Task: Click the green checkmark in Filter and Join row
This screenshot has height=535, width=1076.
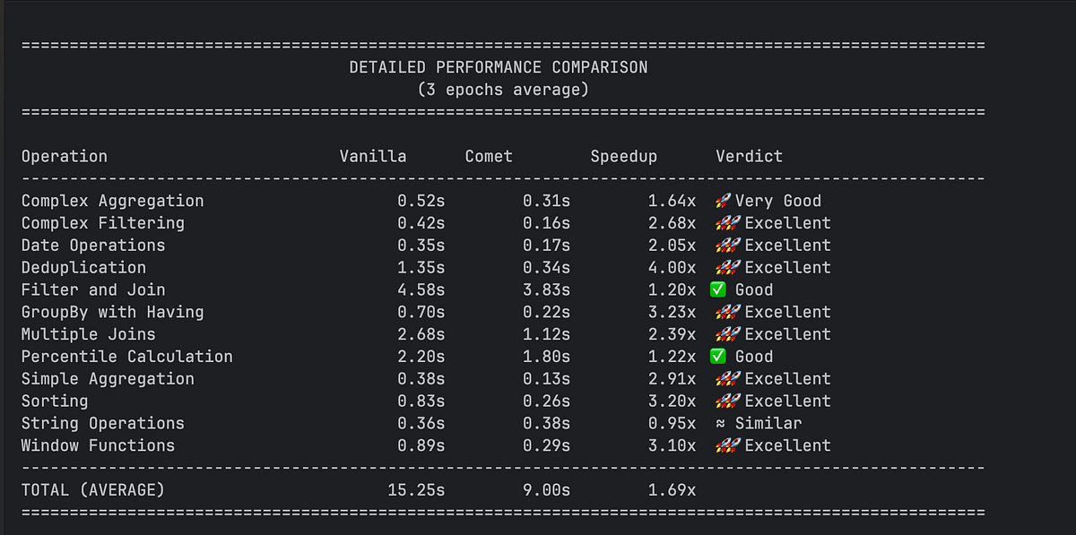Action: 717,289
